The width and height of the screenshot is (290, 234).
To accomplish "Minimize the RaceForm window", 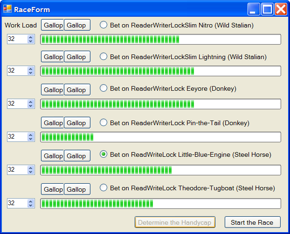I will tap(254, 9).
